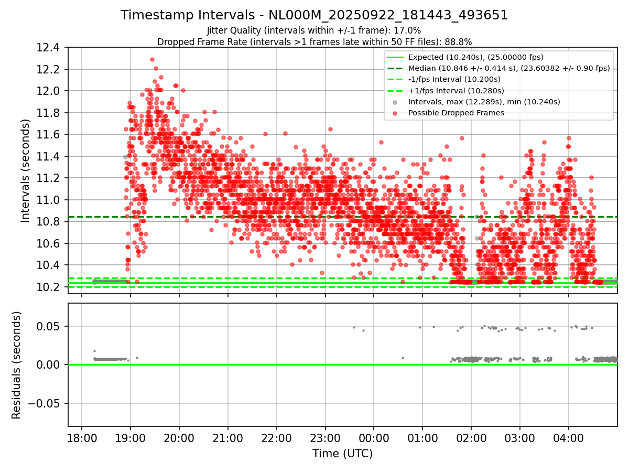The height and width of the screenshot is (472, 629).
Task: Click the "Jitter Quality" 17.0% subtitle line
Action: pyautogui.click(x=314, y=31)
